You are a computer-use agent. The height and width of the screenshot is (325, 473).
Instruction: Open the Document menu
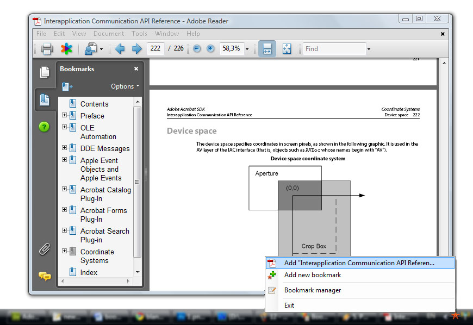point(109,34)
